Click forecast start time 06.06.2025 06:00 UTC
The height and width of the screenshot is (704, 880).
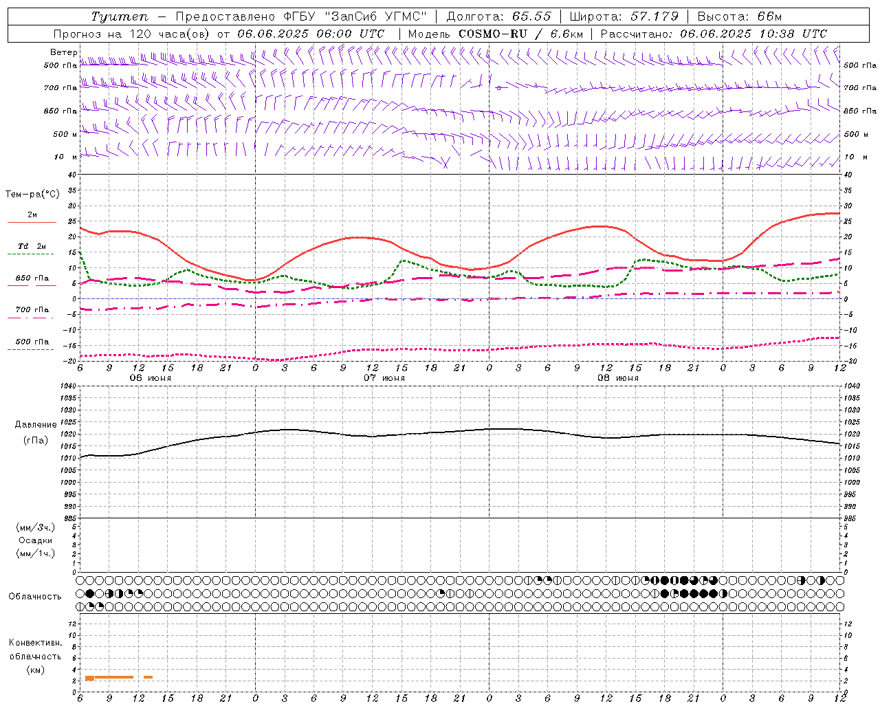(x=311, y=34)
